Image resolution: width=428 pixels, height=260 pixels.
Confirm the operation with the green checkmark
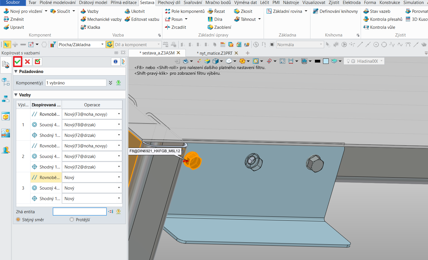click(18, 62)
